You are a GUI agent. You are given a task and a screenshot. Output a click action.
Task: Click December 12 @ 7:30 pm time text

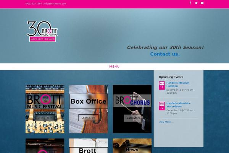tap(181, 112)
